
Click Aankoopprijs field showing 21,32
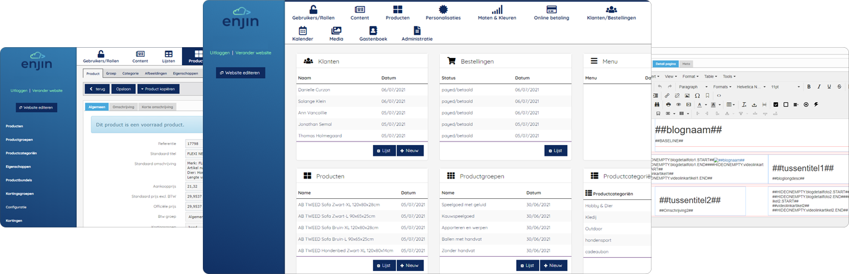pyautogui.click(x=194, y=186)
